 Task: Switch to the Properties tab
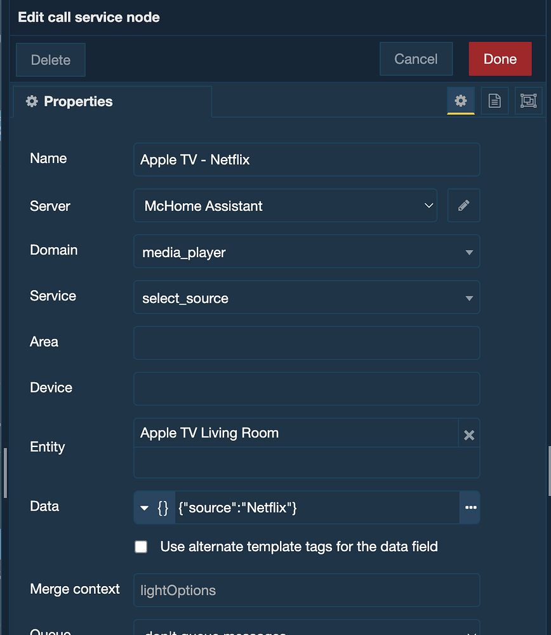77,101
